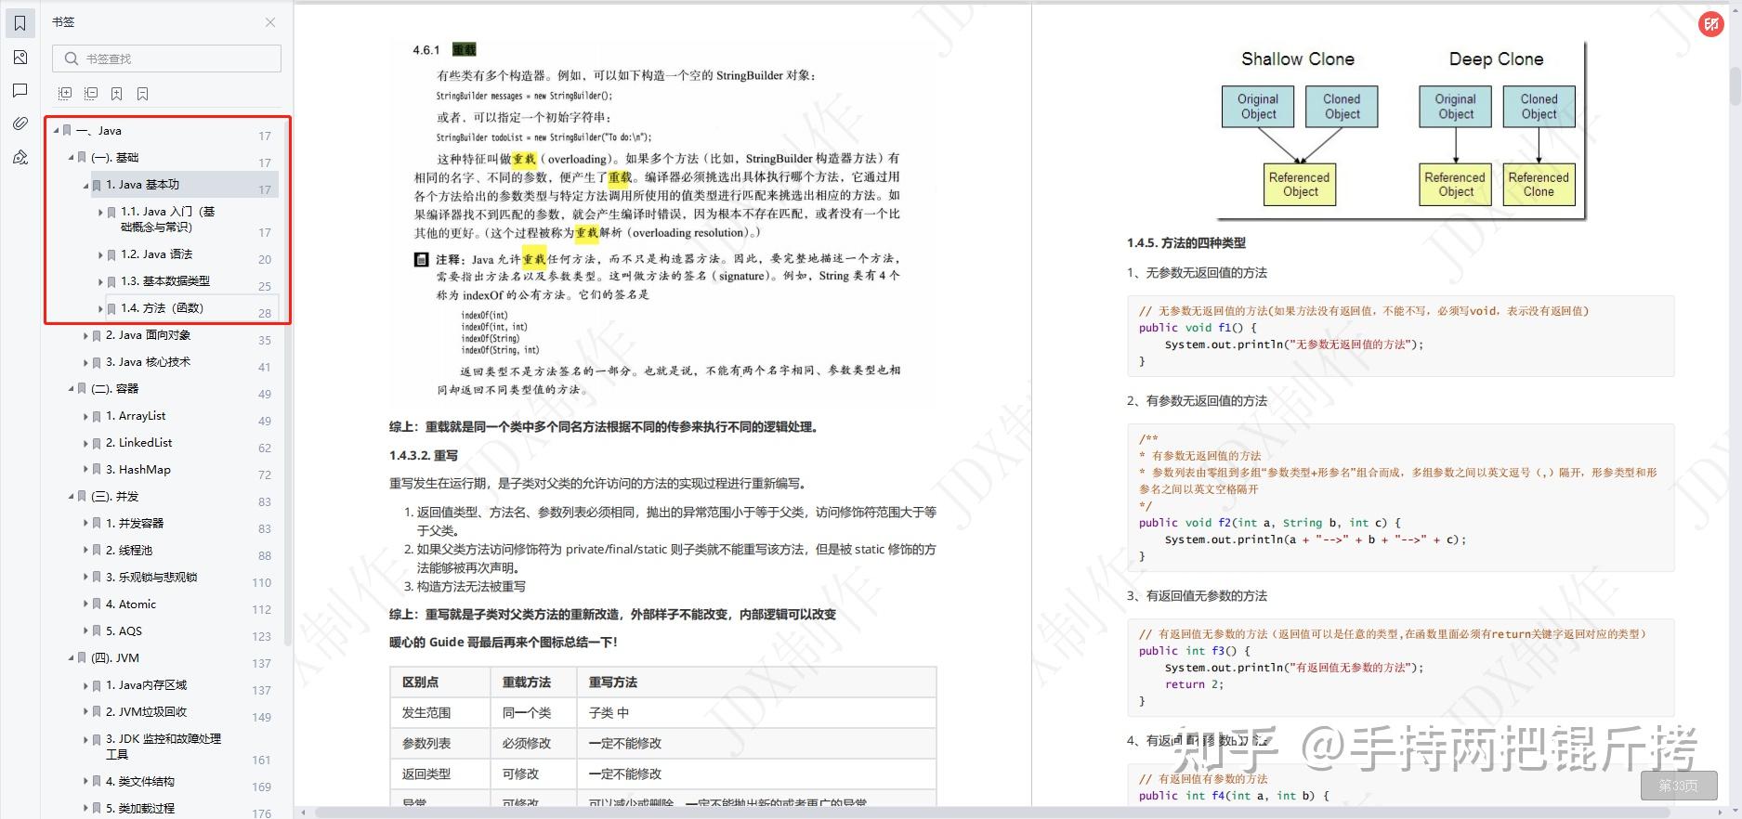Collapse the (一). 基础 node

pyautogui.click(x=71, y=158)
